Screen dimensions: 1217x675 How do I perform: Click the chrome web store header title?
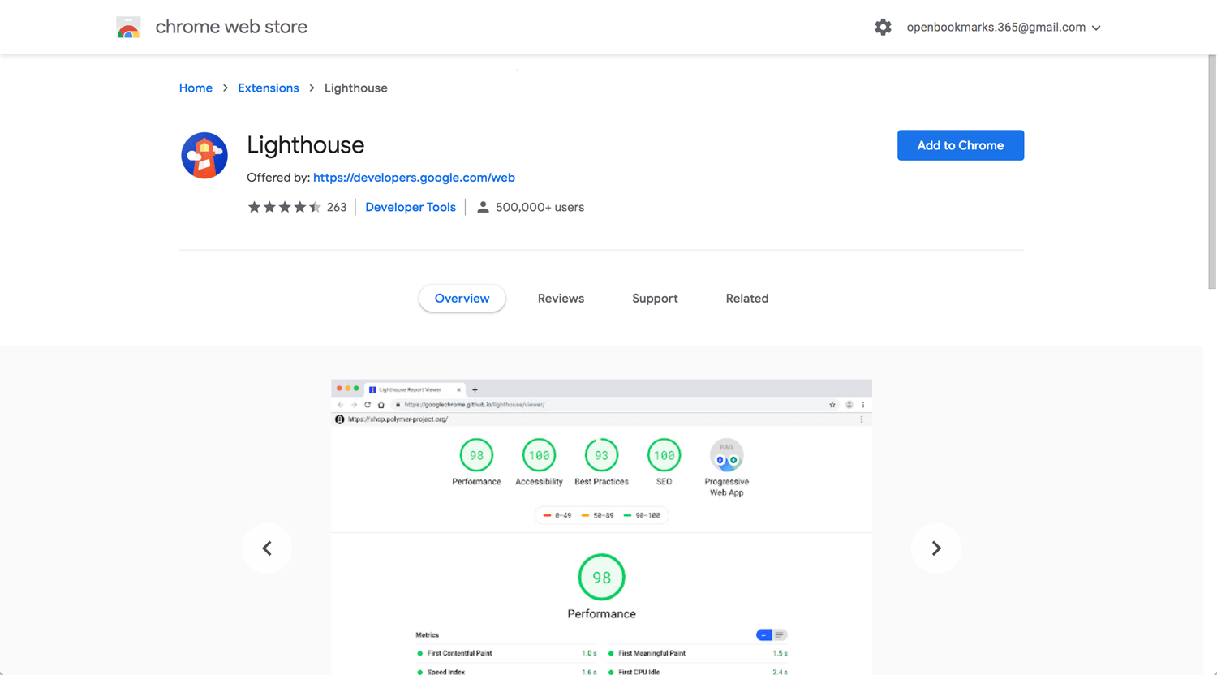[x=231, y=27]
